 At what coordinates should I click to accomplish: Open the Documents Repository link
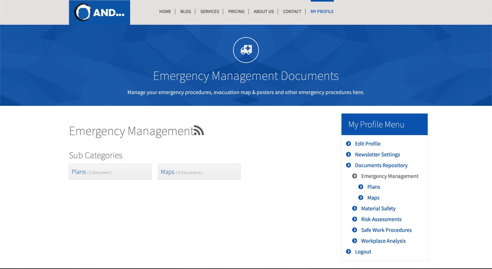[x=381, y=165]
